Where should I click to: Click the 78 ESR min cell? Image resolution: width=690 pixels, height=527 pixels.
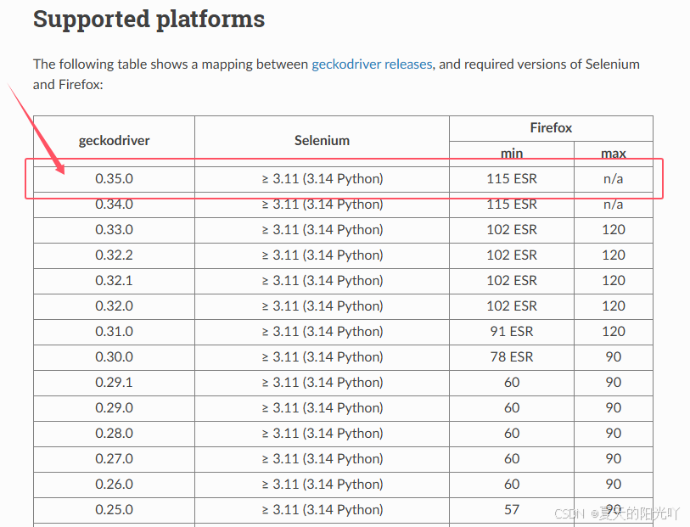[x=512, y=356]
